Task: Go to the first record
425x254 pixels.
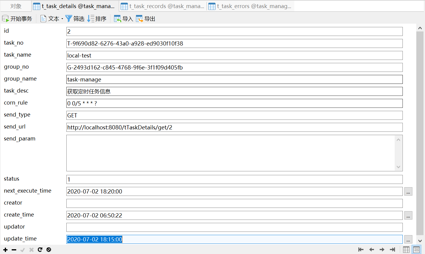Action: 361,250
